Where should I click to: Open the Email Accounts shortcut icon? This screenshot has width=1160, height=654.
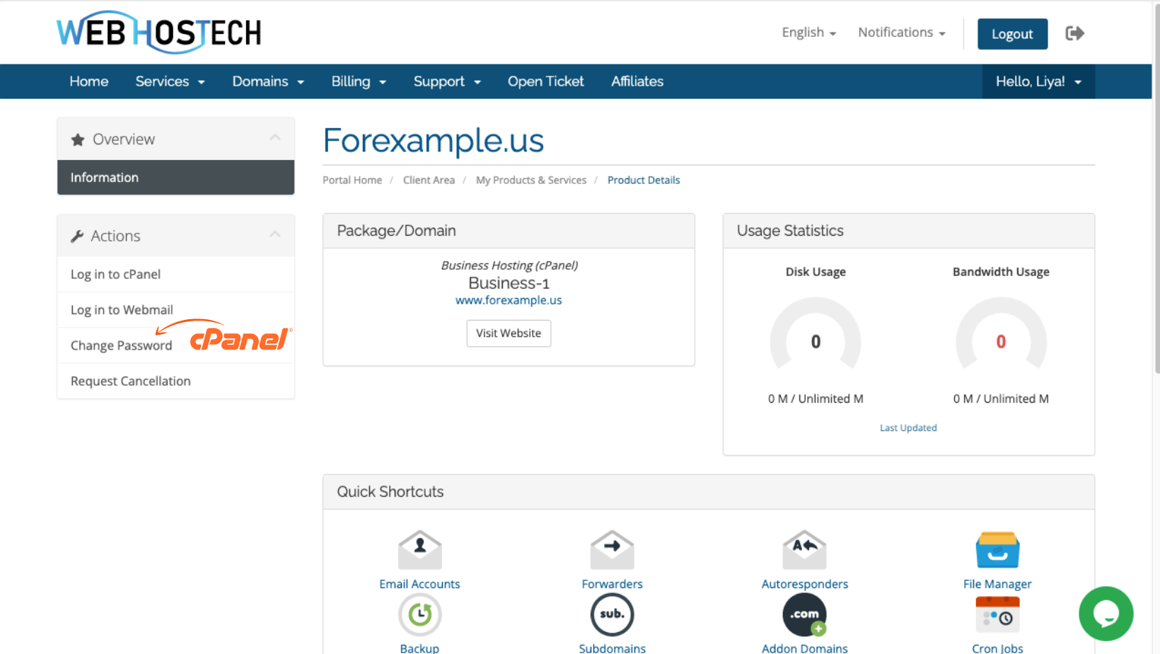419,550
